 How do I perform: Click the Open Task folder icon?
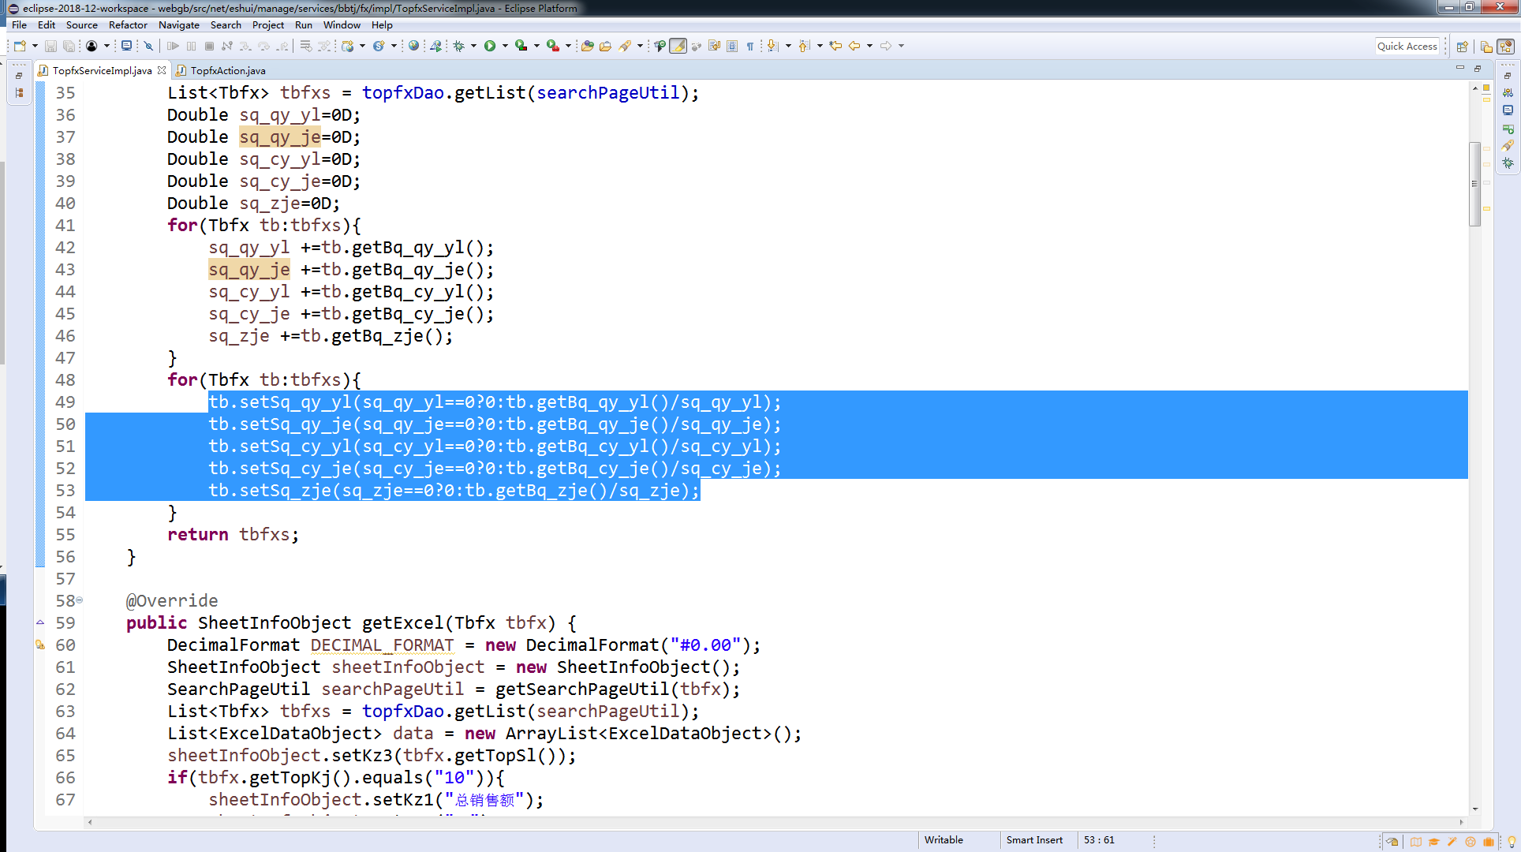(605, 46)
